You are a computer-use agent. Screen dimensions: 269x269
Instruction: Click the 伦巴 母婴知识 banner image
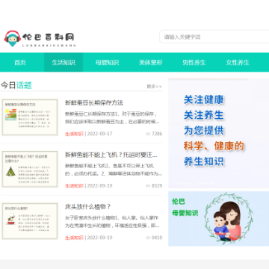click(x=219, y=219)
